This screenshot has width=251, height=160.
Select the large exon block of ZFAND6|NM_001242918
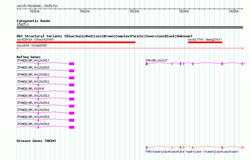(72, 71)
